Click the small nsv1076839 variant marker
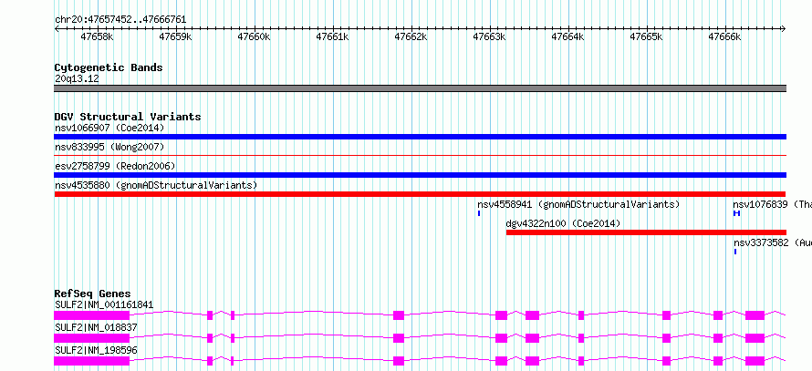 pos(736,213)
